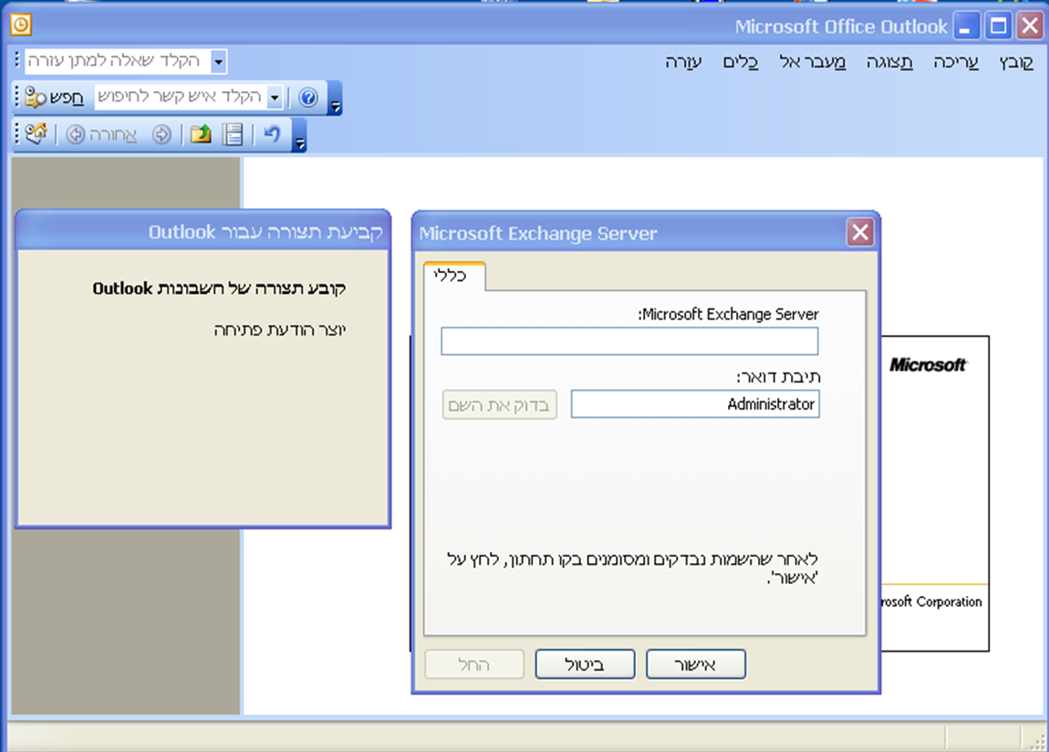
Task: Click the Microsoft logo on the splash screen
Action: 928,365
